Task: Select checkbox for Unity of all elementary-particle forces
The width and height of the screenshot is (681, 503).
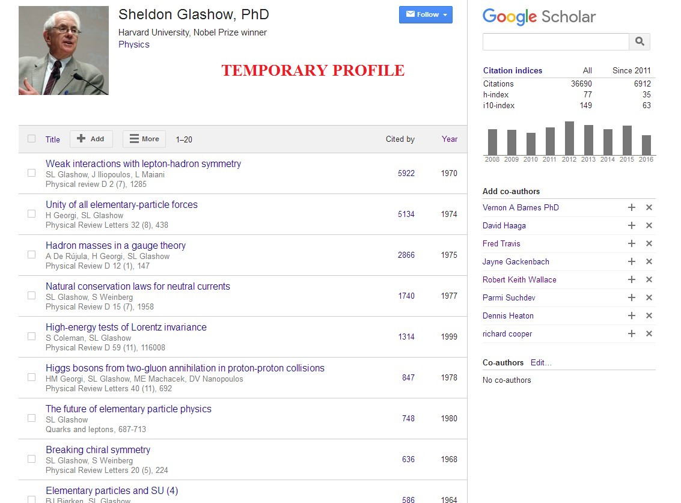Action: (31, 214)
